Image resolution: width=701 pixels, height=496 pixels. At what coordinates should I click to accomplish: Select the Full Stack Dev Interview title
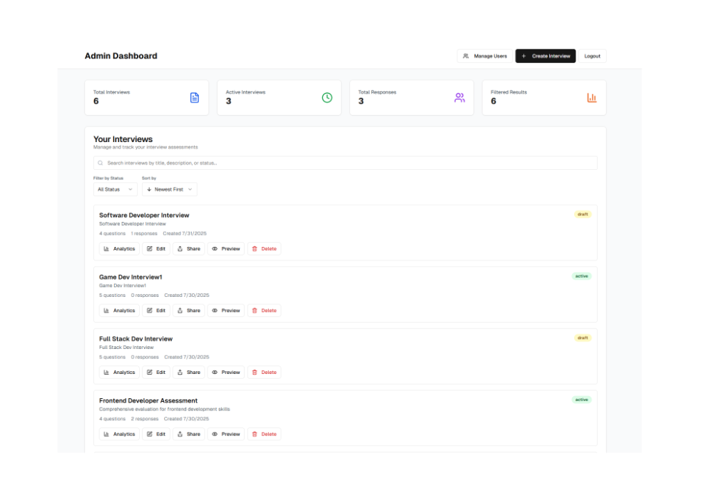click(135, 339)
